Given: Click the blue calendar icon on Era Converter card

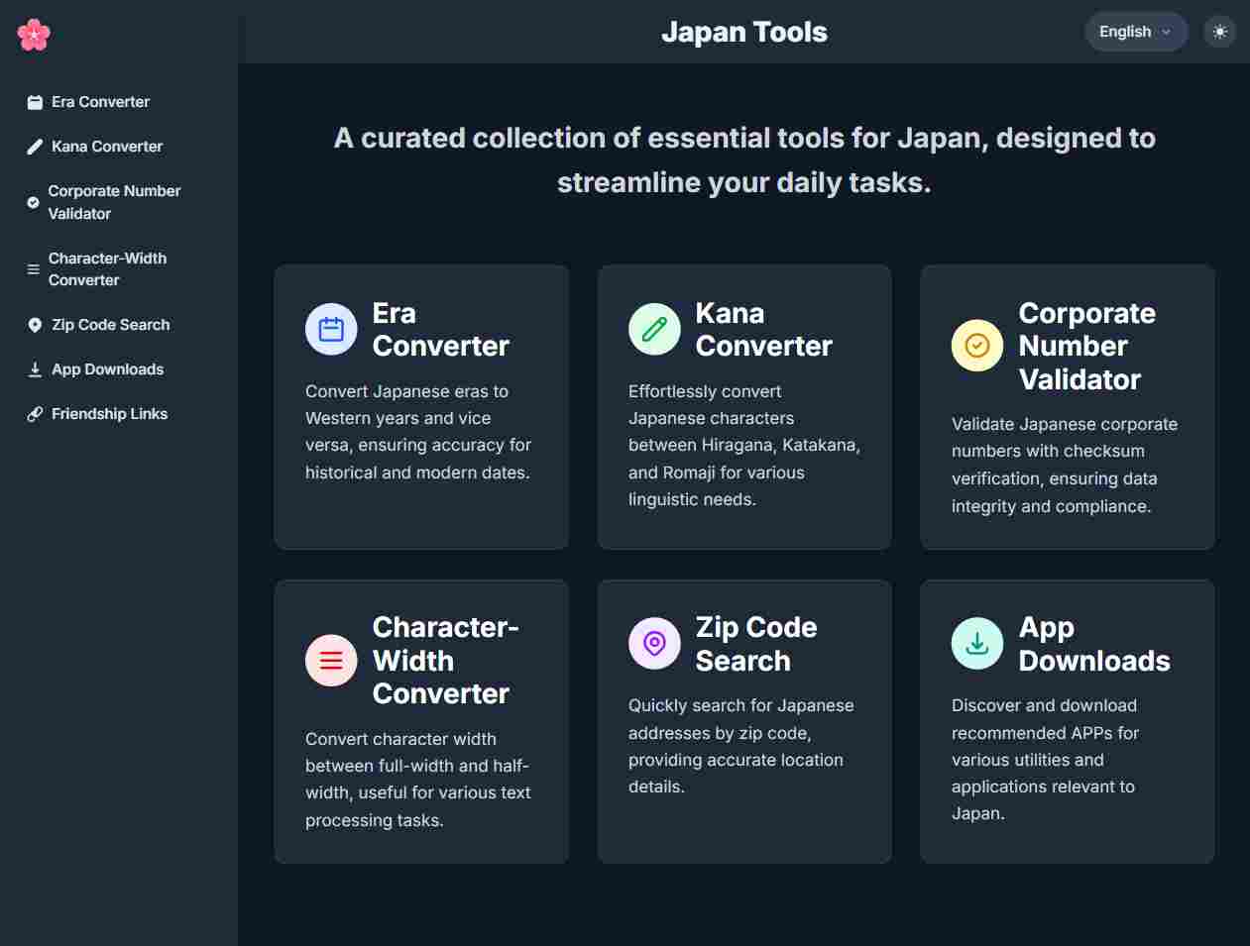Looking at the screenshot, I should coord(331,329).
